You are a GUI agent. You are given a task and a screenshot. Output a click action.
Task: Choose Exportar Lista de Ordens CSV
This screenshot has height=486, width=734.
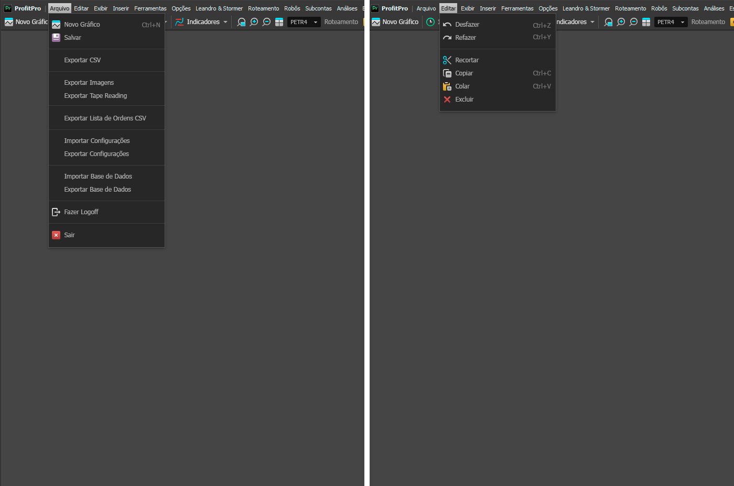tap(106, 118)
